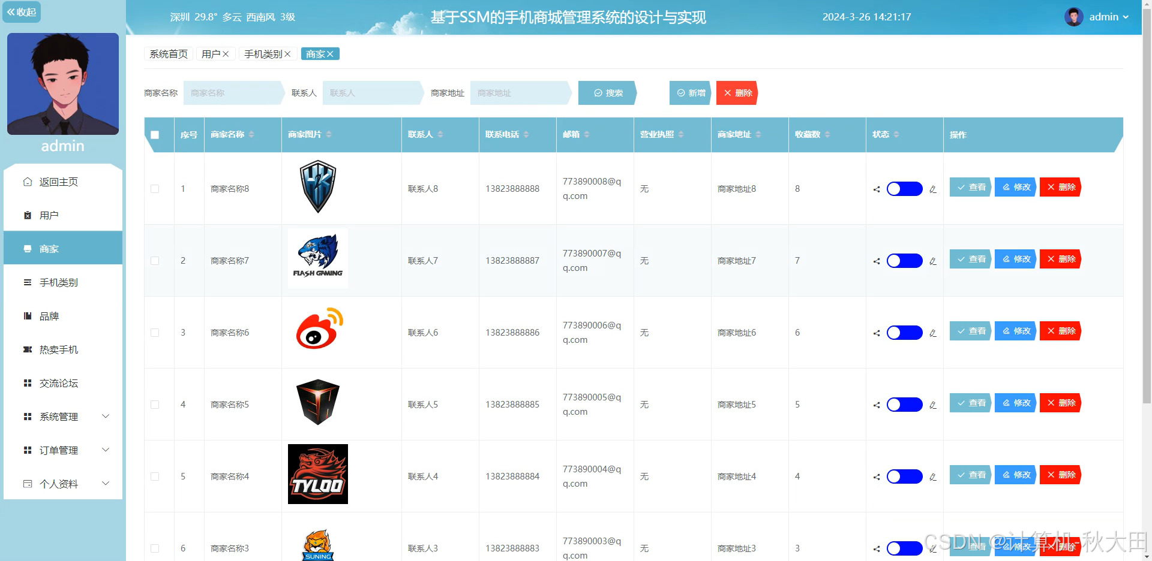
Task: Sort table by 收藏数 column arrows
Action: (x=829, y=135)
